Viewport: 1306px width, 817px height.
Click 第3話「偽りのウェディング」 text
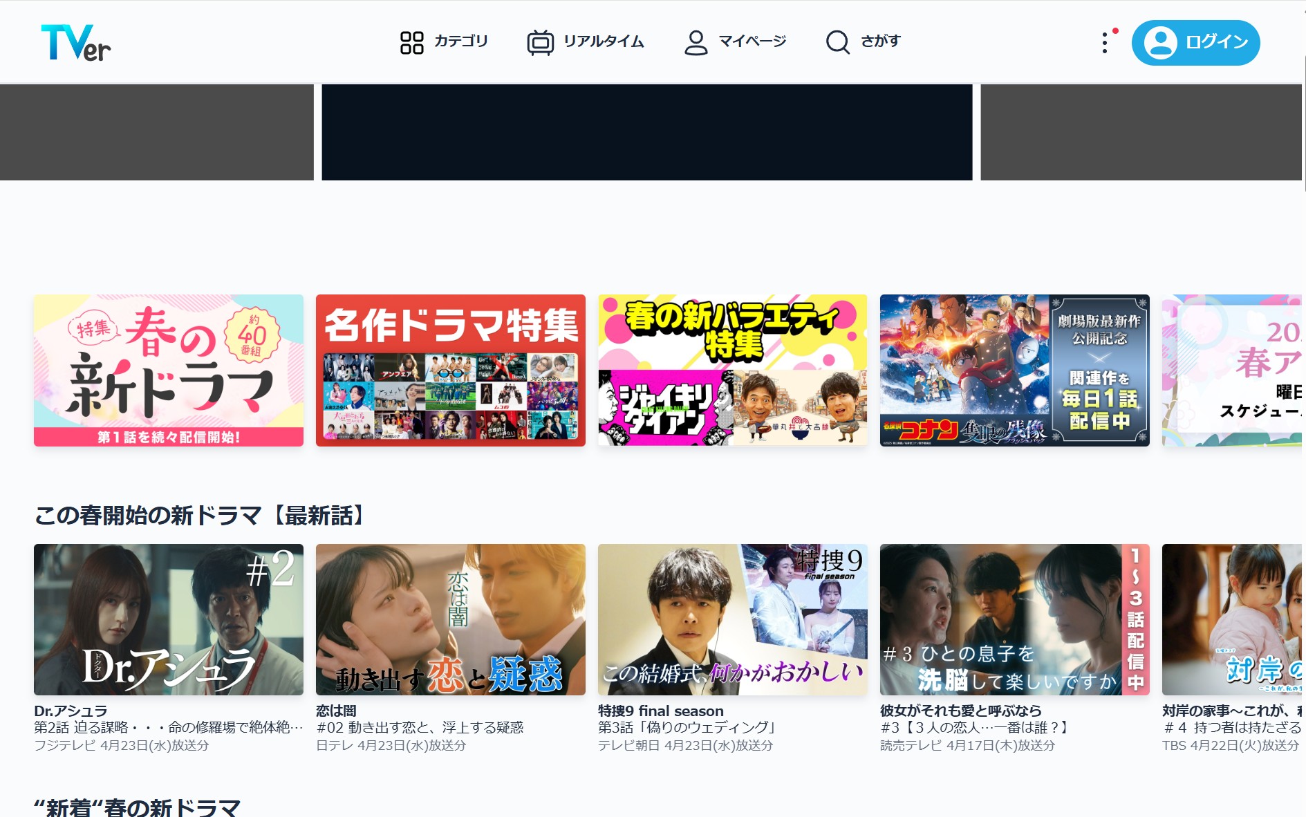point(689,727)
